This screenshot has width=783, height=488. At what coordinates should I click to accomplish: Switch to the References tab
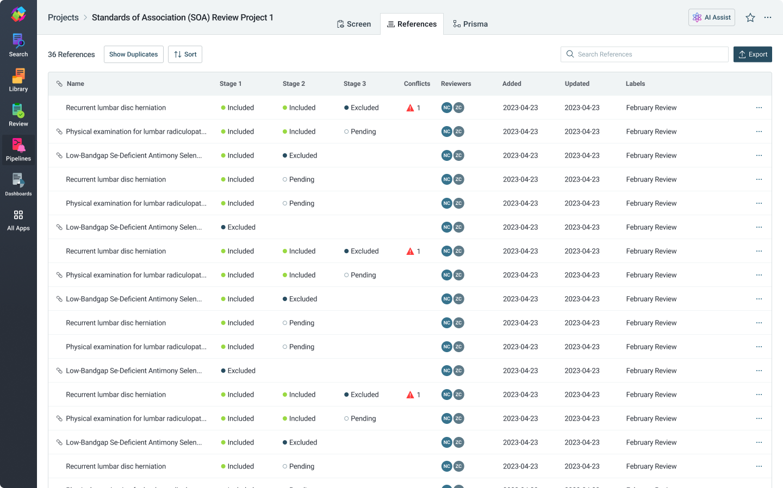(x=412, y=24)
